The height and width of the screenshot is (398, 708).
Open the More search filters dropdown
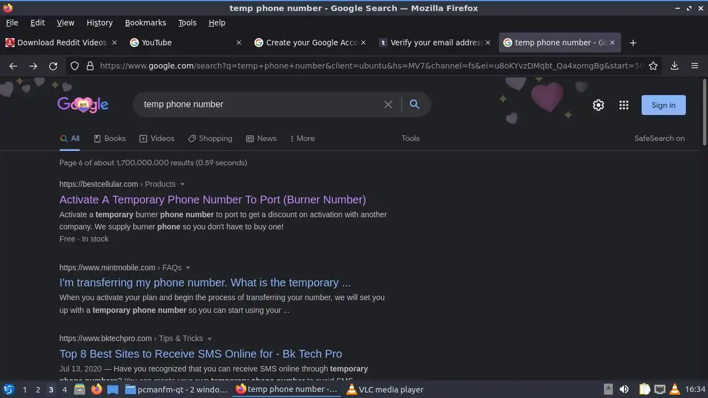[x=302, y=138]
